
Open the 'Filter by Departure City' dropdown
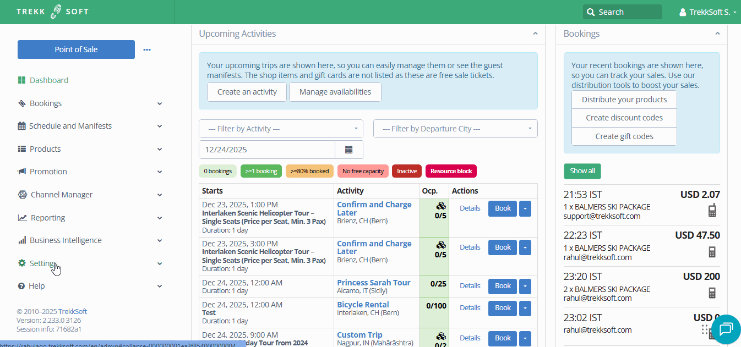(455, 128)
